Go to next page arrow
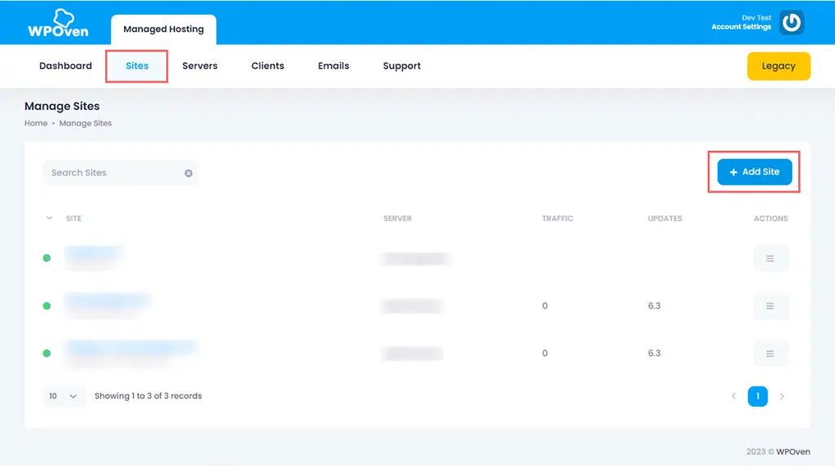The height and width of the screenshot is (466, 835). (x=782, y=396)
